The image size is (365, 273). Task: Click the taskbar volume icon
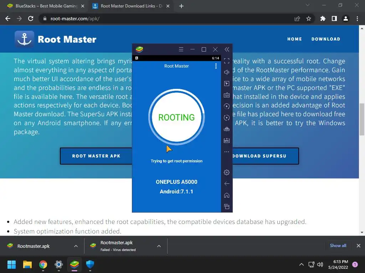(320, 264)
